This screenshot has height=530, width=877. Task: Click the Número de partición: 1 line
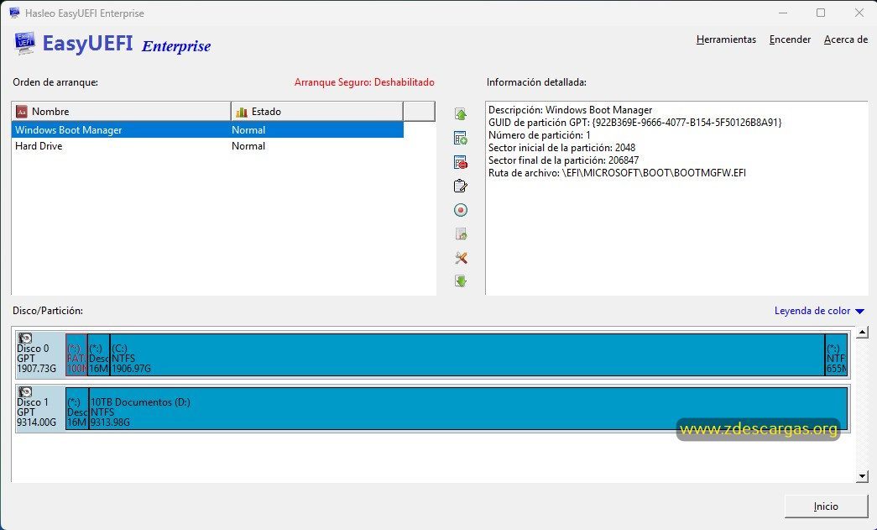(539, 135)
